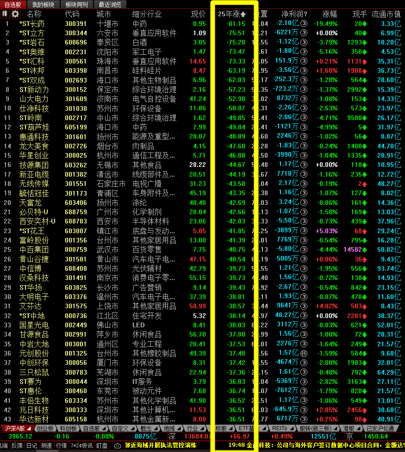Expand 自选股 dropdown arrow in market bar
This screenshot has height=452, width=405.
pos(103,429)
